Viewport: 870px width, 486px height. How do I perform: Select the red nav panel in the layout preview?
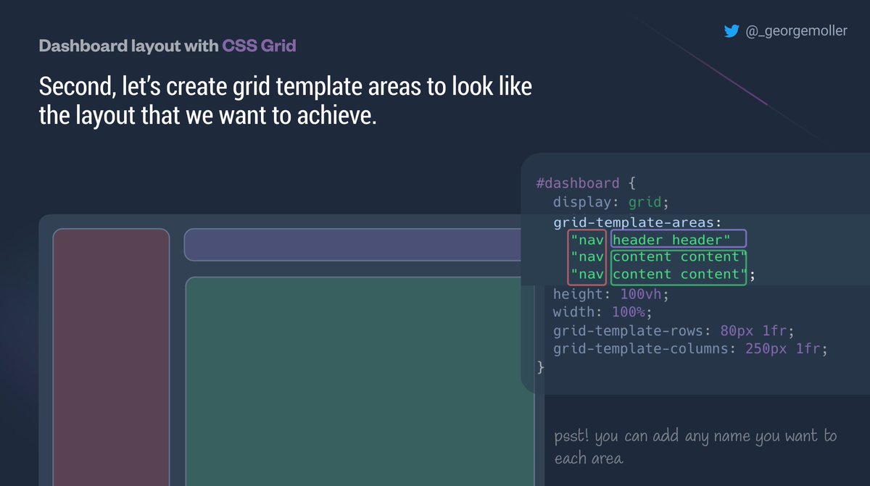(x=111, y=357)
